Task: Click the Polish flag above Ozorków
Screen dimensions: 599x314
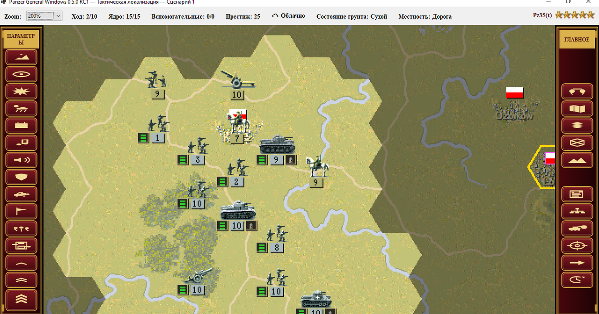Action: (x=515, y=92)
